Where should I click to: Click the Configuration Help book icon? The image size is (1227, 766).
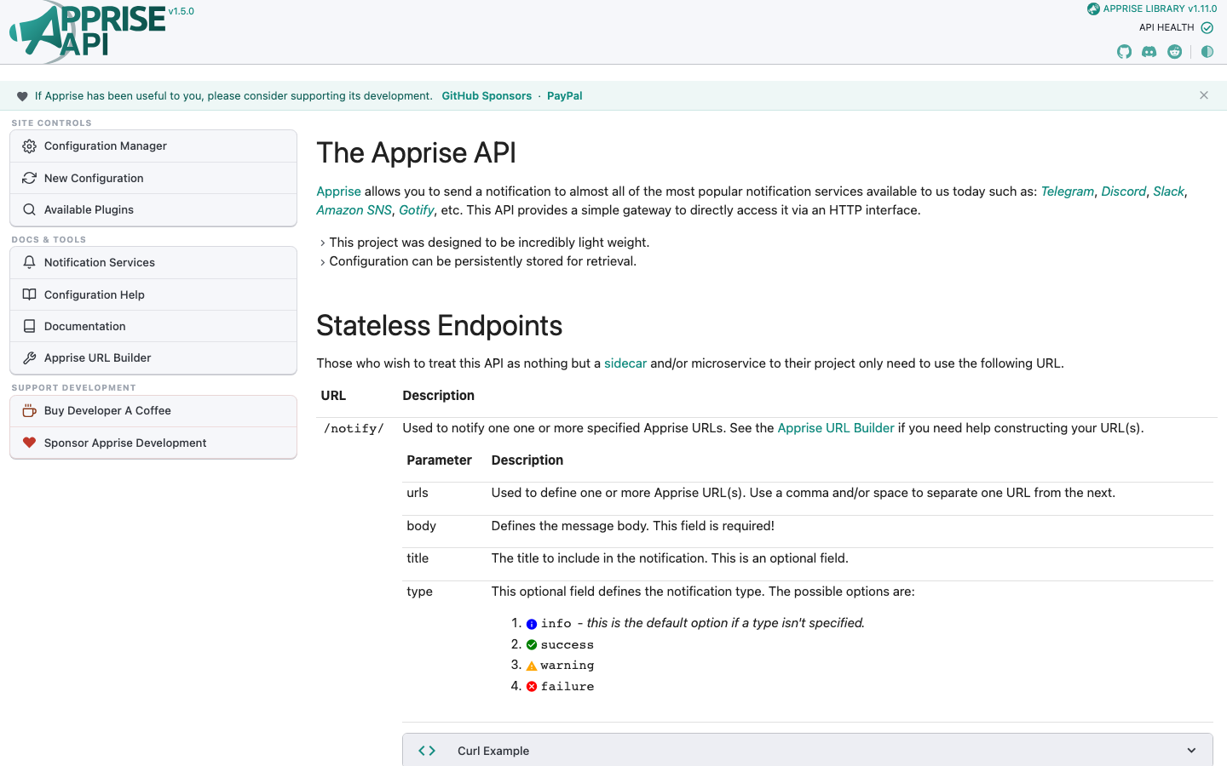point(29,294)
